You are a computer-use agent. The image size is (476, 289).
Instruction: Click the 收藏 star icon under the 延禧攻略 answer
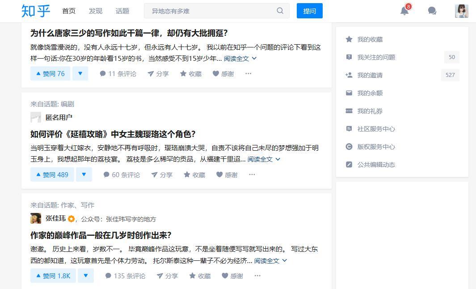click(187, 174)
